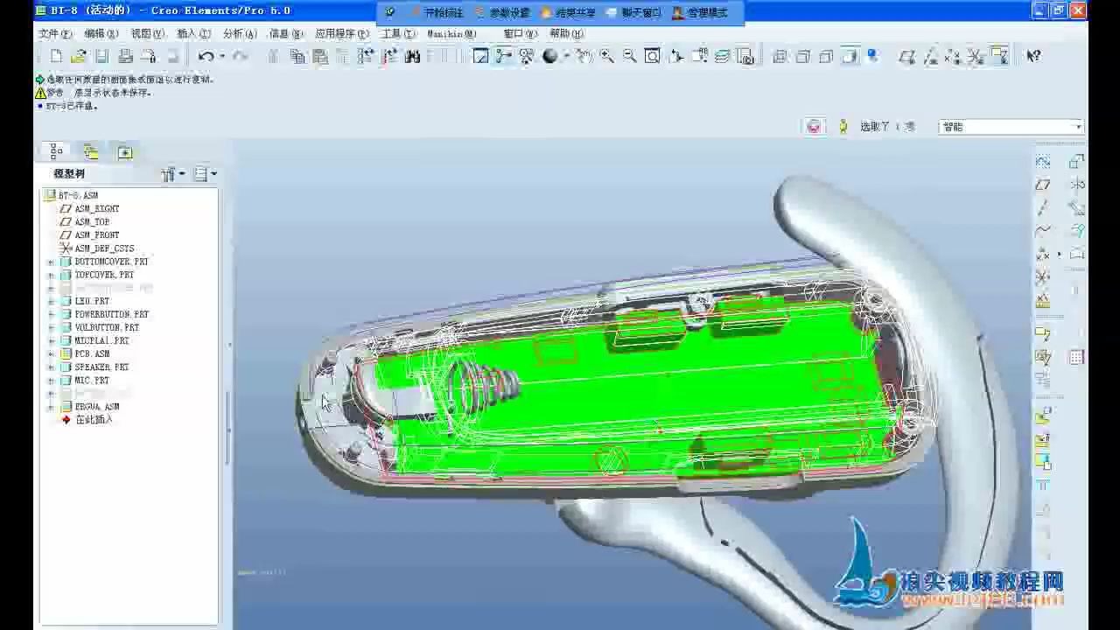Toggle the spin center icon
The image size is (1120, 630).
(503, 56)
